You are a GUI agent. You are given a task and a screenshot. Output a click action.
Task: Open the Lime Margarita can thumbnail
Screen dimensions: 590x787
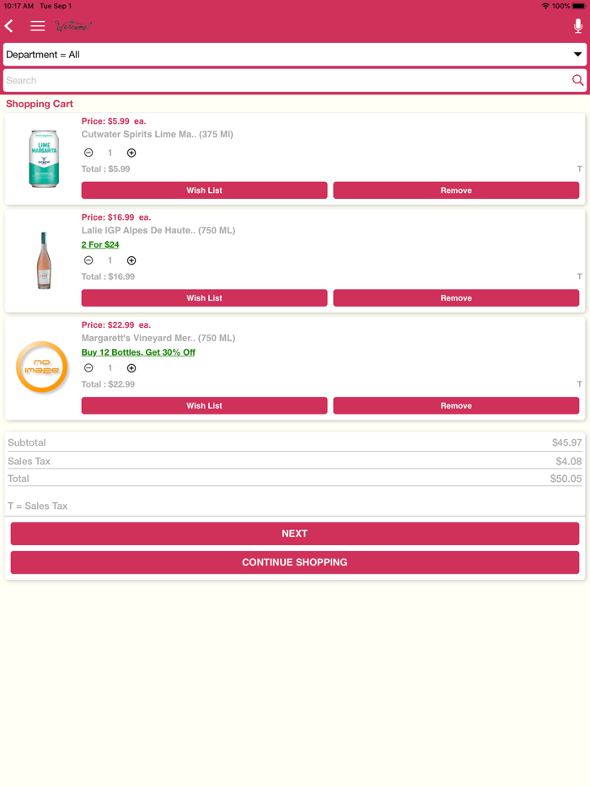(x=44, y=158)
